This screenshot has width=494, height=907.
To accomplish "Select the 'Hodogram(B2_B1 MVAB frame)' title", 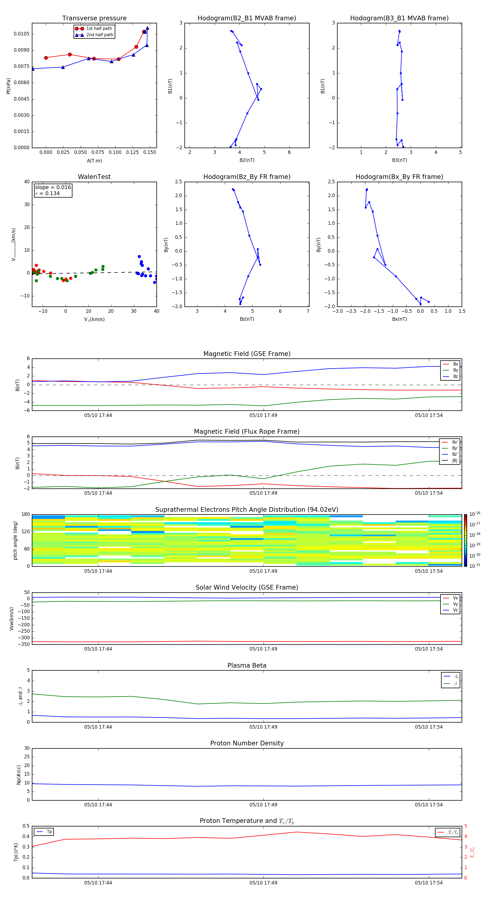I will [x=247, y=18].
